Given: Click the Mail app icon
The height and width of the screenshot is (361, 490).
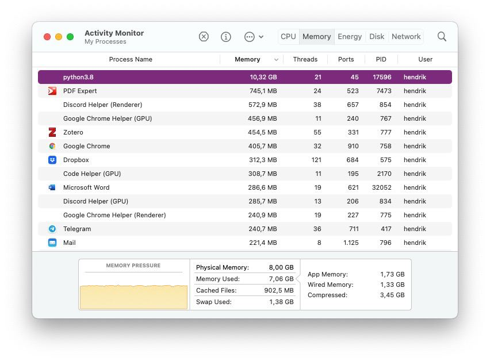Looking at the screenshot, I should (x=52, y=243).
